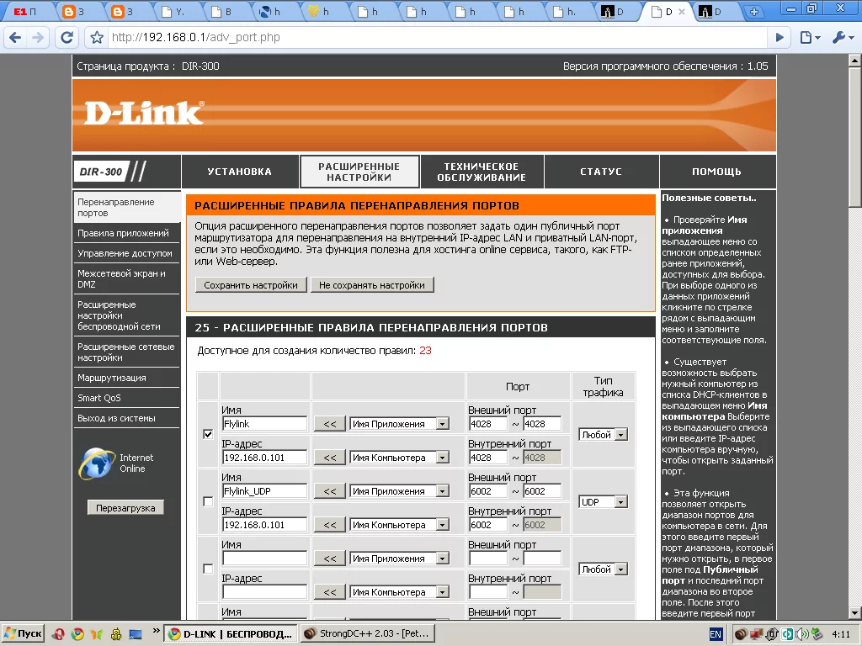Open the УСТАНОВКА tab
862x646 pixels.
coord(240,172)
